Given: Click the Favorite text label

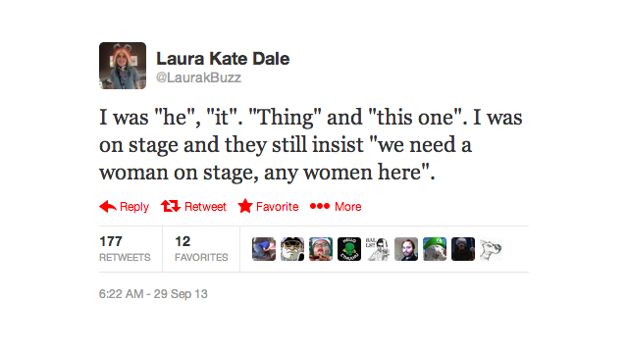Looking at the screenshot, I should [x=277, y=207].
